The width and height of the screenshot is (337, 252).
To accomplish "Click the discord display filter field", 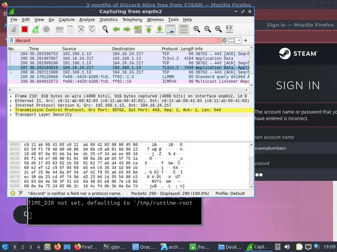I will click(116, 40).
